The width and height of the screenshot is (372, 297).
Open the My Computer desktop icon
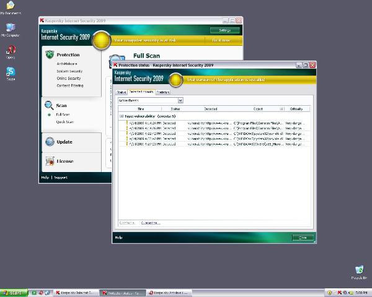10,30
